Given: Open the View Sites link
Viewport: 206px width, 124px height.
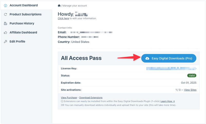Looking at the screenshot, I should pos(190,90).
